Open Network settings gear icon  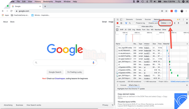pyautogui.click(x=187, y=23)
